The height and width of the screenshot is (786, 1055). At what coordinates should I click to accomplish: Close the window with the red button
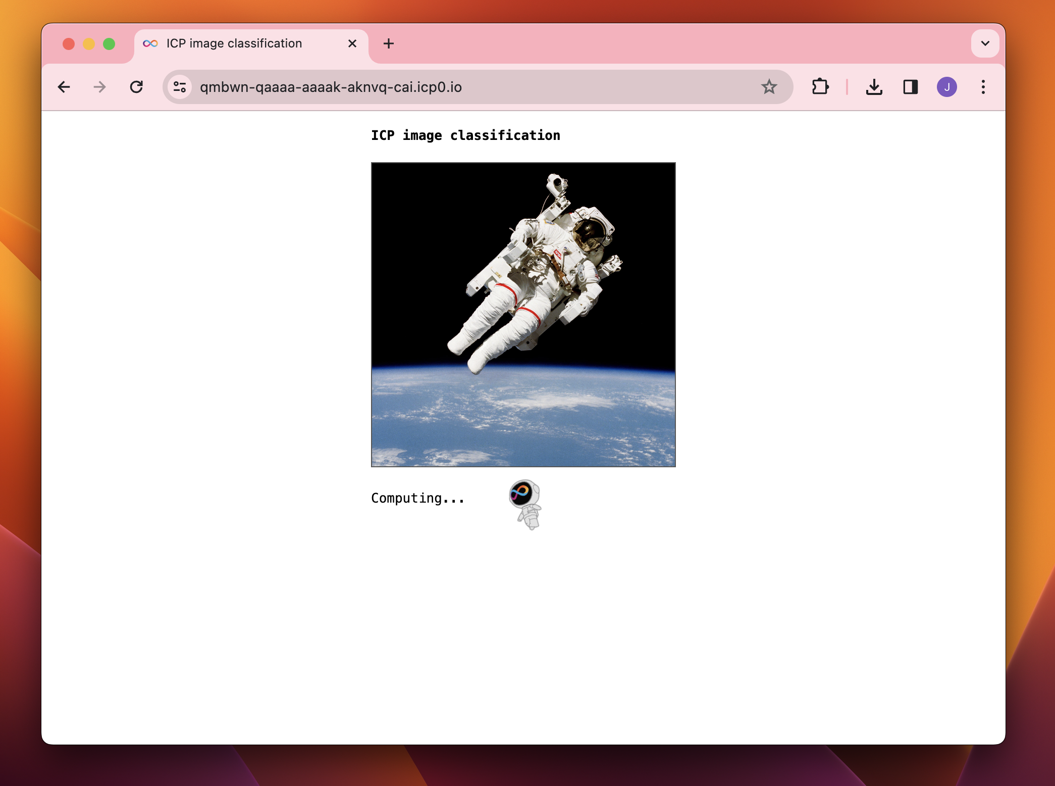[x=69, y=44]
